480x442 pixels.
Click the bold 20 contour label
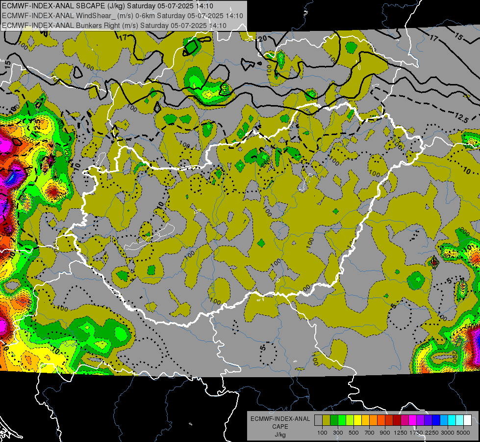(x=262, y=39)
